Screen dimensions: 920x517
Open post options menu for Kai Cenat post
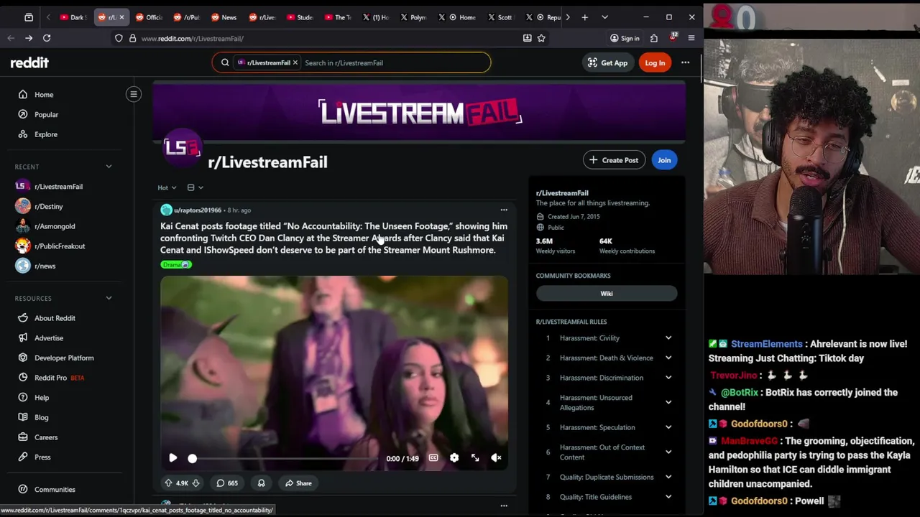[x=504, y=210]
